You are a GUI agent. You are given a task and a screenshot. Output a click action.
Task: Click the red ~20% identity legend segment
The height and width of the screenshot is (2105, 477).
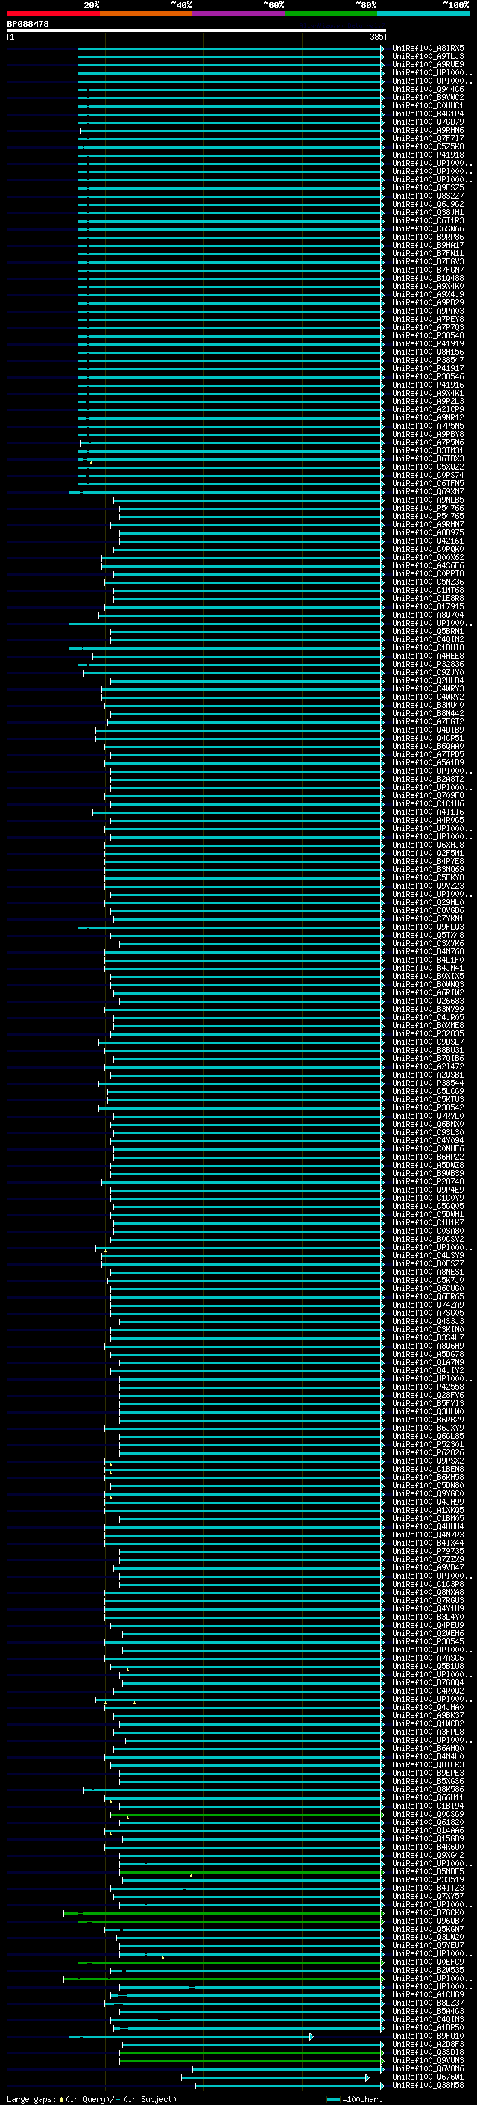pyautogui.click(x=53, y=13)
